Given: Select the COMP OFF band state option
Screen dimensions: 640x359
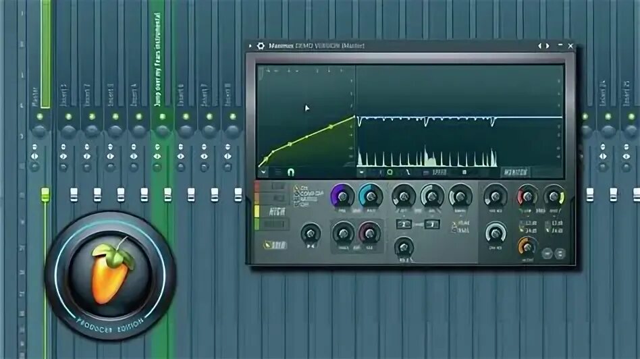Looking at the screenshot, I should pyautogui.click(x=309, y=194).
